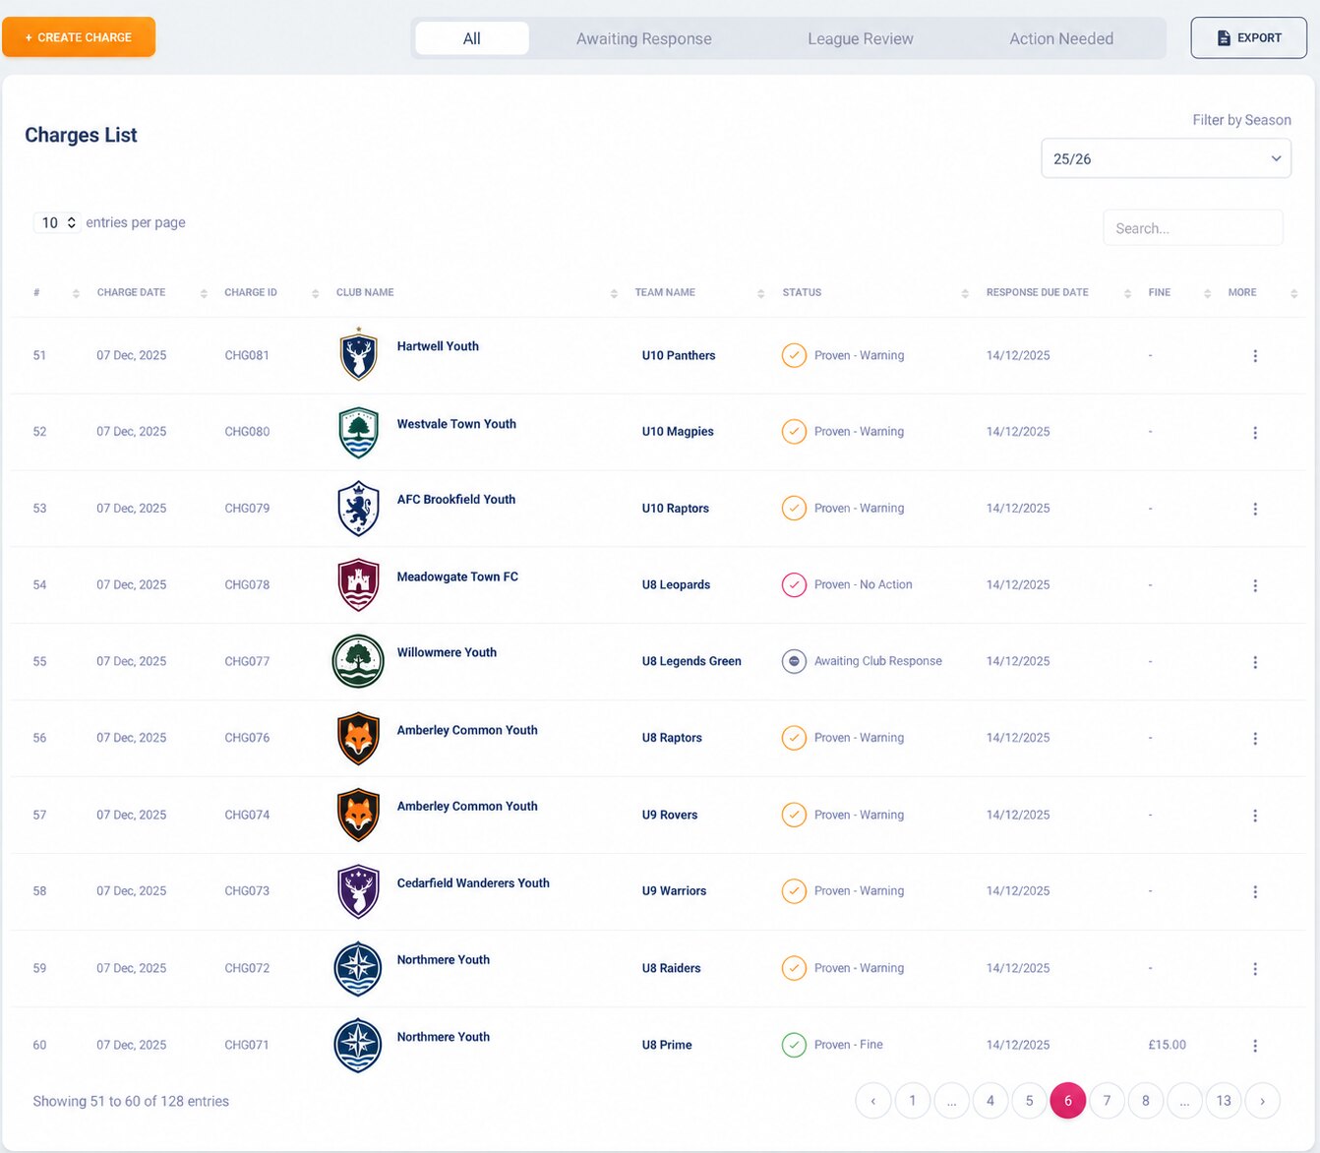
Task: Go to page 1 of charges
Action: coord(913,1101)
